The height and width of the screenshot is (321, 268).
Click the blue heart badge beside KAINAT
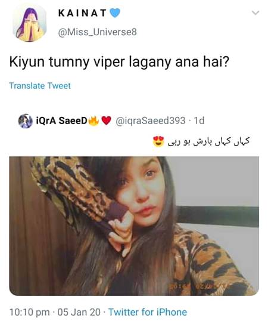click(115, 13)
